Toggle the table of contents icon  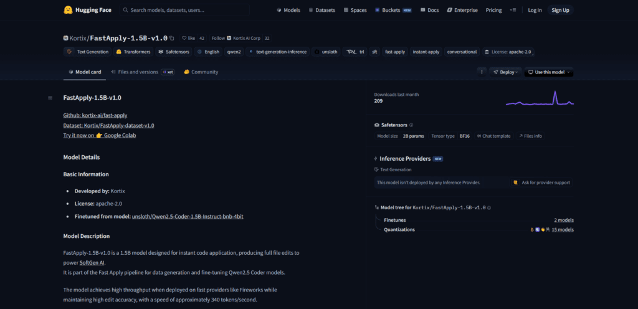pos(50,98)
